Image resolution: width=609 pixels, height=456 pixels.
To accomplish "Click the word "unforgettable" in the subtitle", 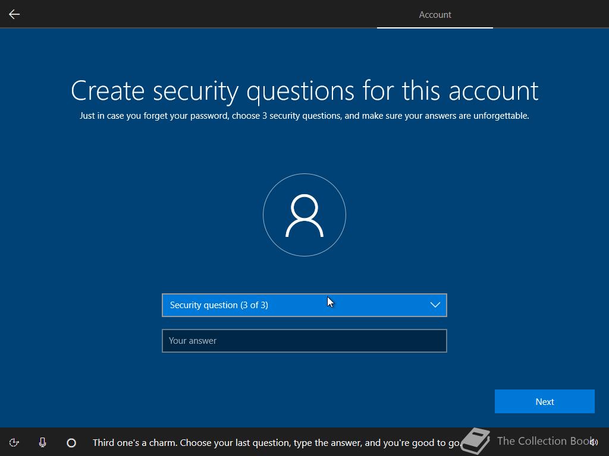I will 501,116.
